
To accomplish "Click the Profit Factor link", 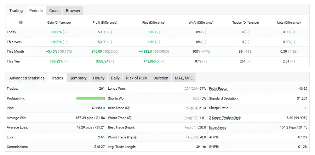I will (219, 89).
